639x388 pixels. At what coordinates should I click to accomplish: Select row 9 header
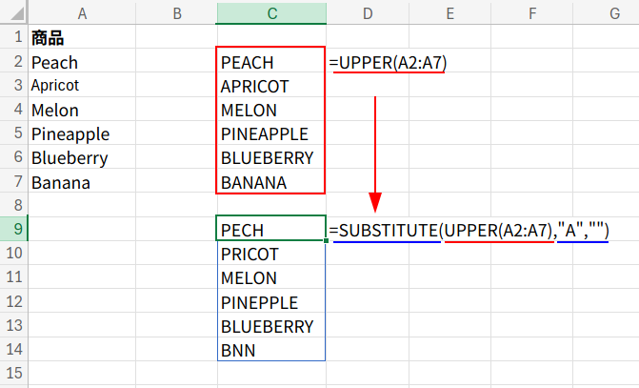14,230
